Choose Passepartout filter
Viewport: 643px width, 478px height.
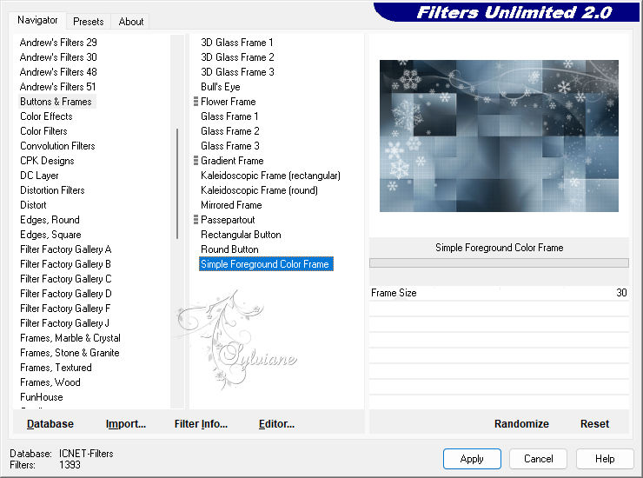pos(228,220)
